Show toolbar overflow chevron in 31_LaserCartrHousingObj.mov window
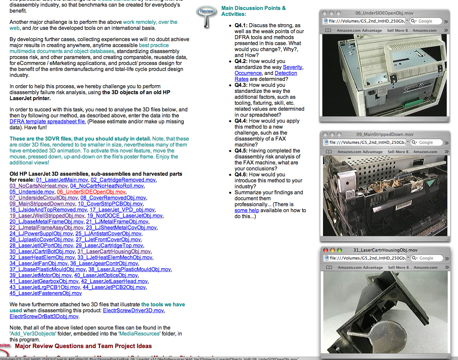Image resolution: width=458 pixels, height=360 pixels. [447, 259]
